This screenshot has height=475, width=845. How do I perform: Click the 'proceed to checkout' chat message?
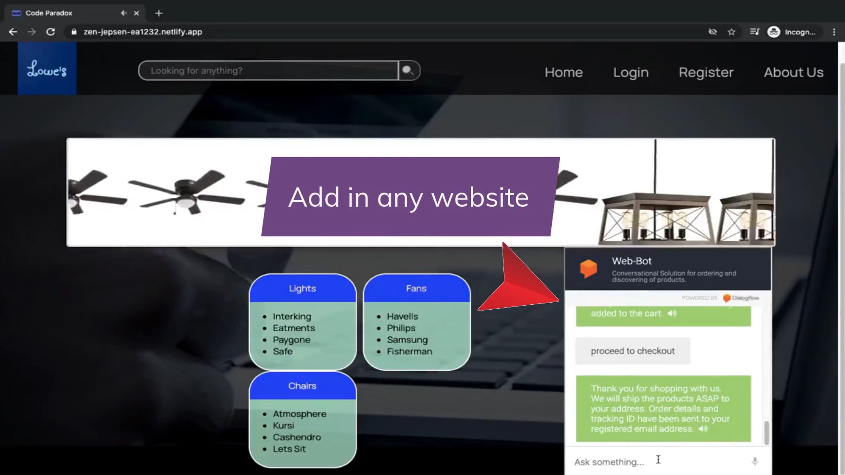(633, 351)
